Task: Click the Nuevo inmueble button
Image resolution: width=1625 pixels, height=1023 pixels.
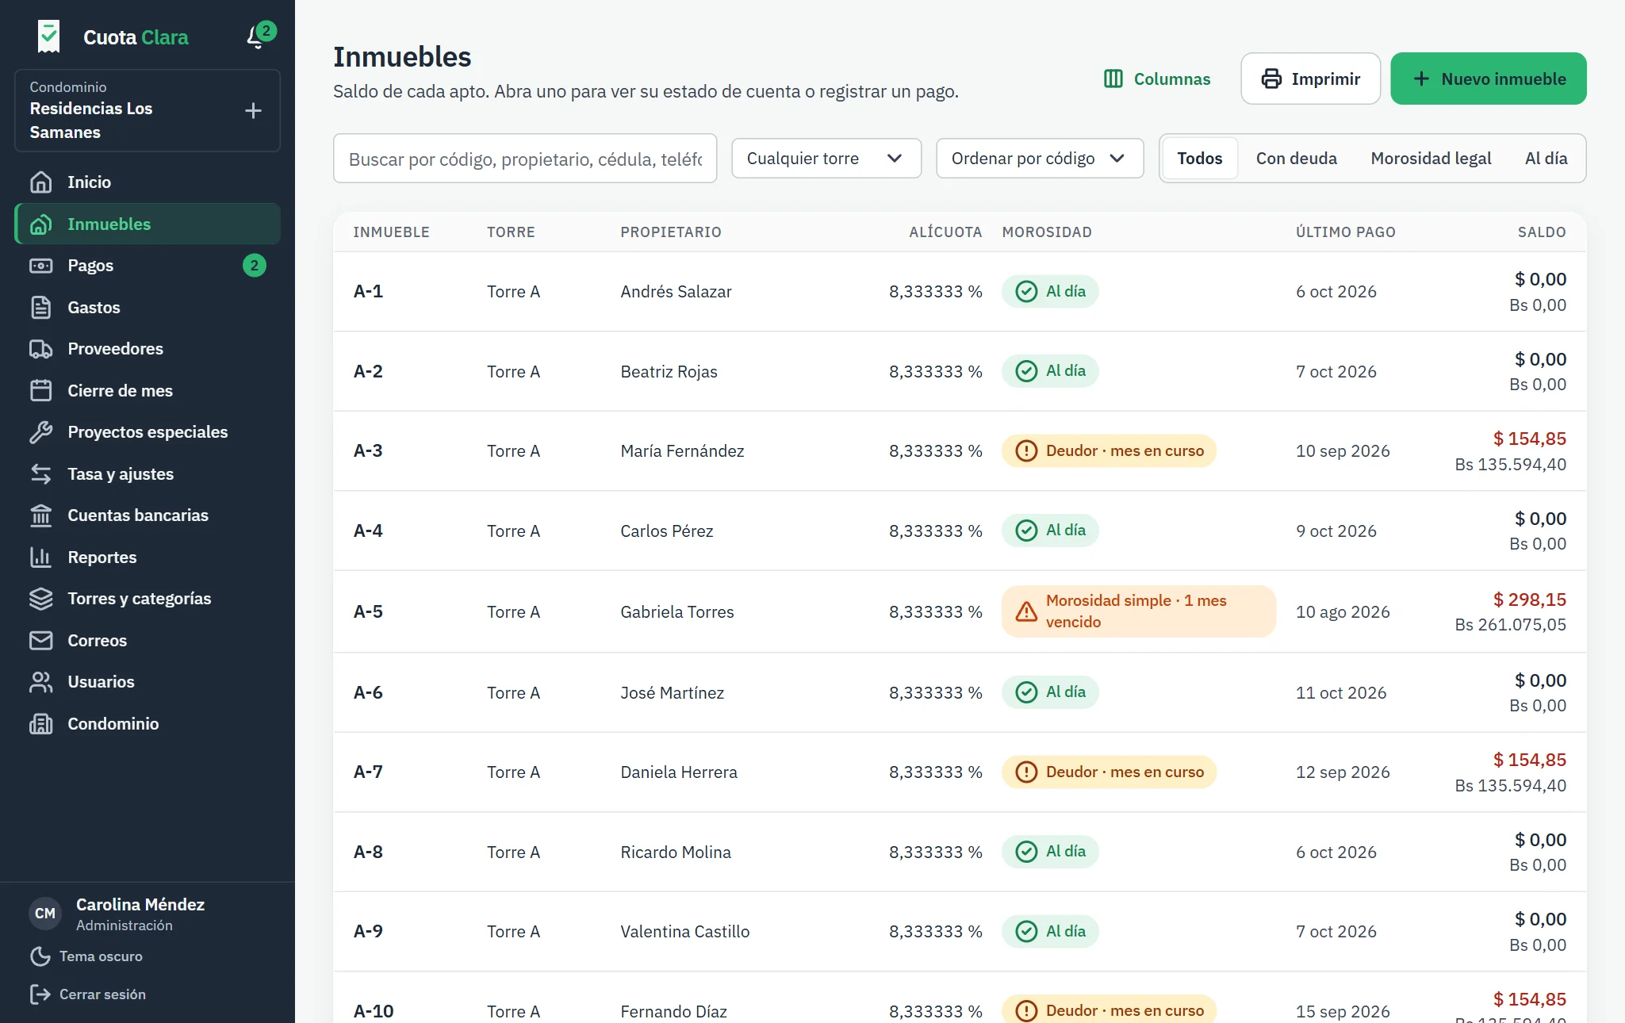Action: (x=1488, y=79)
